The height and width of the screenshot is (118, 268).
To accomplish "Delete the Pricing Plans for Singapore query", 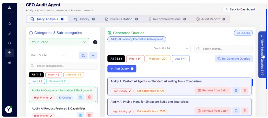I will (x=245, y=111).
